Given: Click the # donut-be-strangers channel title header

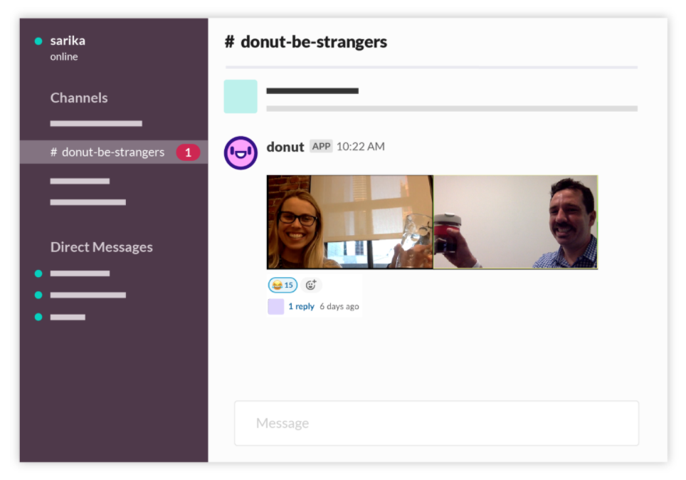Looking at the screenshot, I should point(306,42).
